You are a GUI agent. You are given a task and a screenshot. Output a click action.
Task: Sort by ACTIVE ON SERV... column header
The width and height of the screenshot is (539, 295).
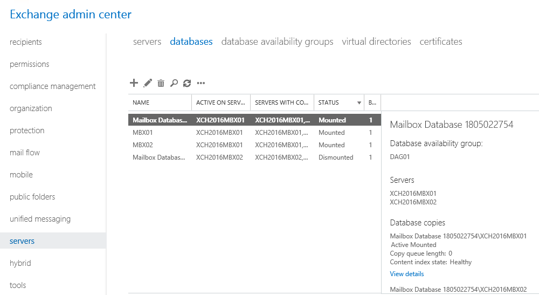click(x=221, y=102)
